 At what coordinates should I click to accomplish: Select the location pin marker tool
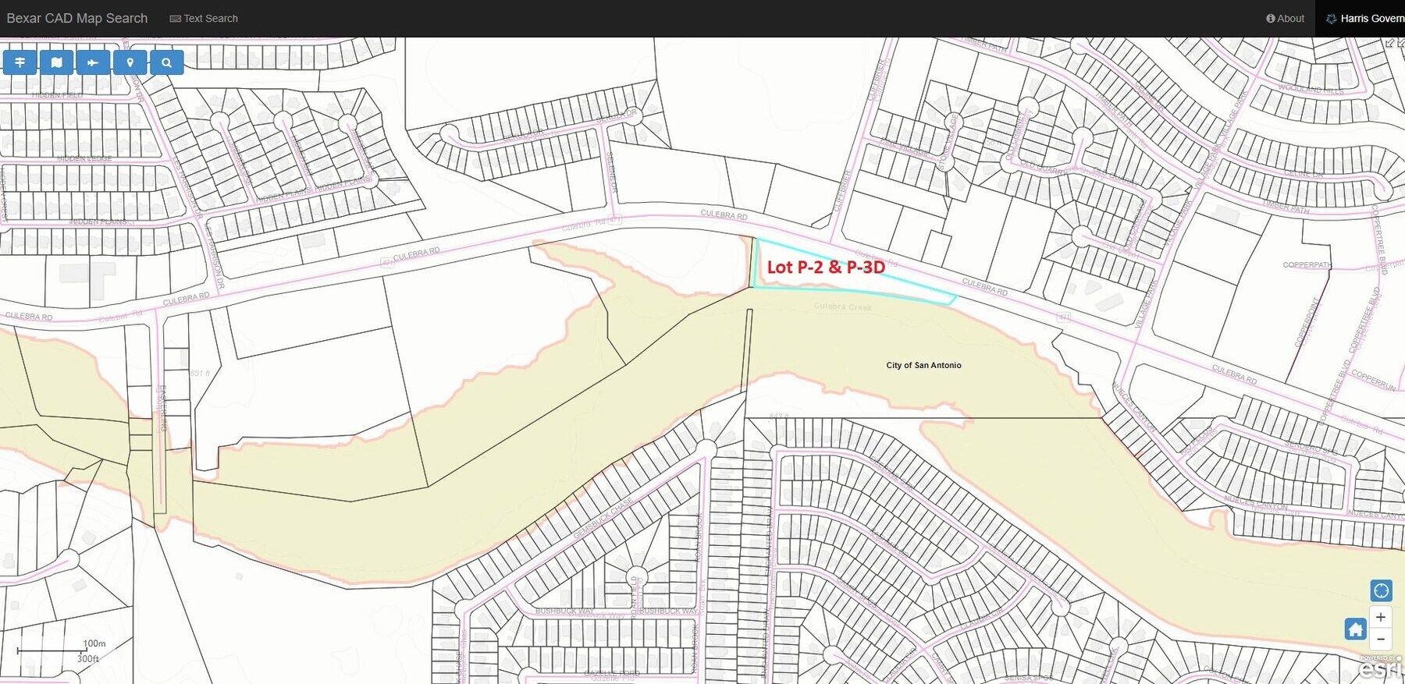pyautogui.click(x=130, y=62)
